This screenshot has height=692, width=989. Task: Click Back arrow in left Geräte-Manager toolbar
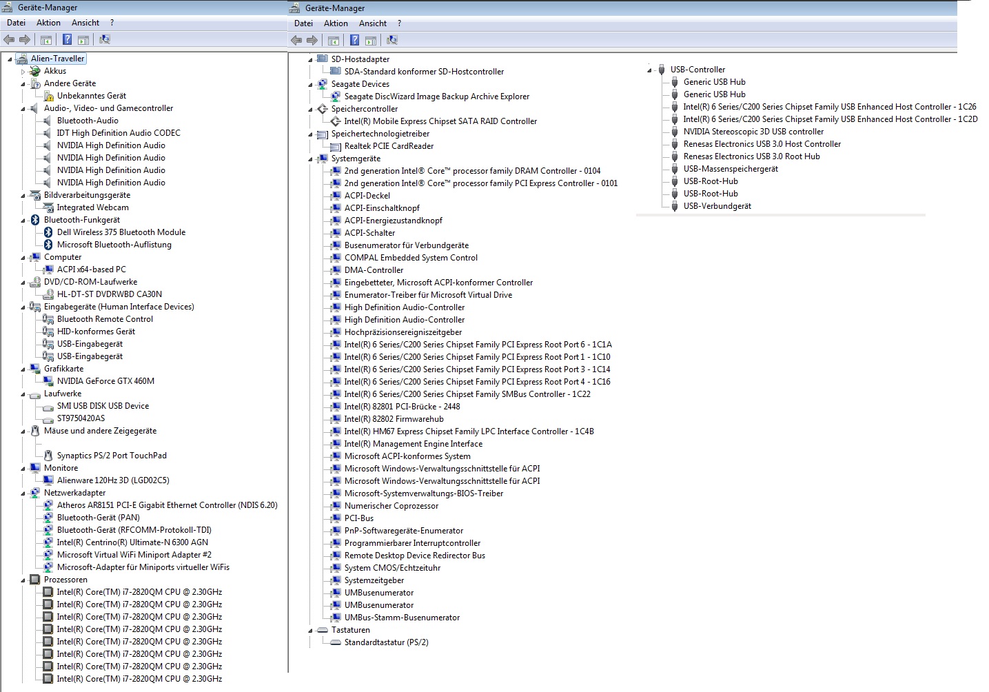click(9, 39)
